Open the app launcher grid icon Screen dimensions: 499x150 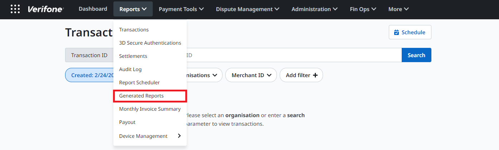coord(15,9)
